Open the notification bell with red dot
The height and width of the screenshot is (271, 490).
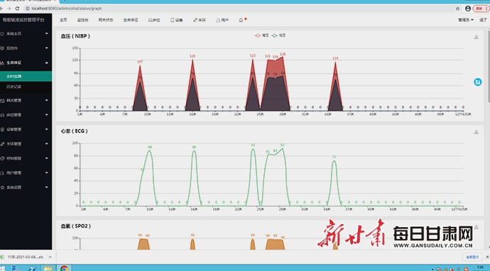(241, 20)
